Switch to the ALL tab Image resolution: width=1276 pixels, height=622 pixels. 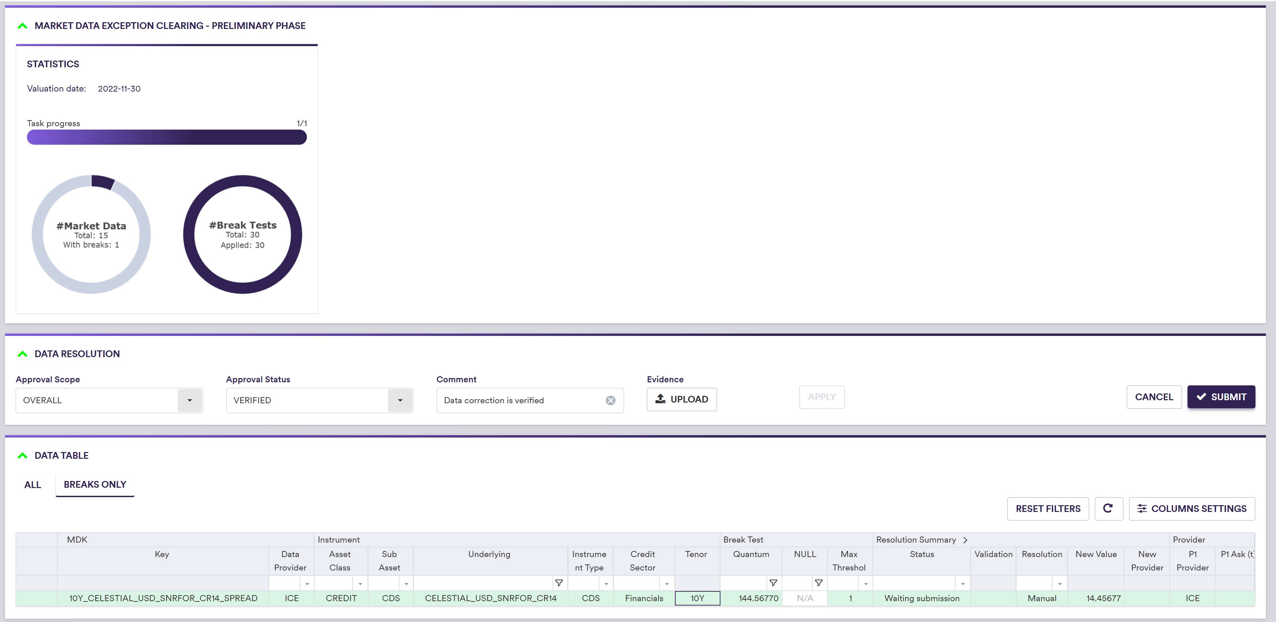pyautogui.click(x=33, y=484)
